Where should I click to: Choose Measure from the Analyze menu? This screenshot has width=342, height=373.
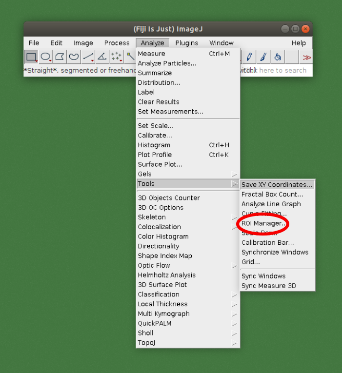pos(188,54)
